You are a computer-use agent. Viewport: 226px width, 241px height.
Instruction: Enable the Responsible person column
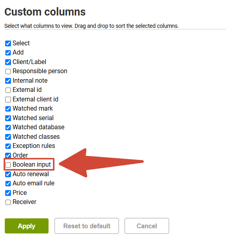8,72
